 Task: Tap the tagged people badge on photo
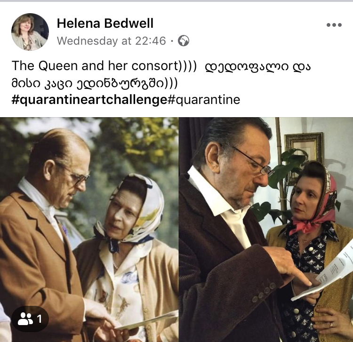30,319
